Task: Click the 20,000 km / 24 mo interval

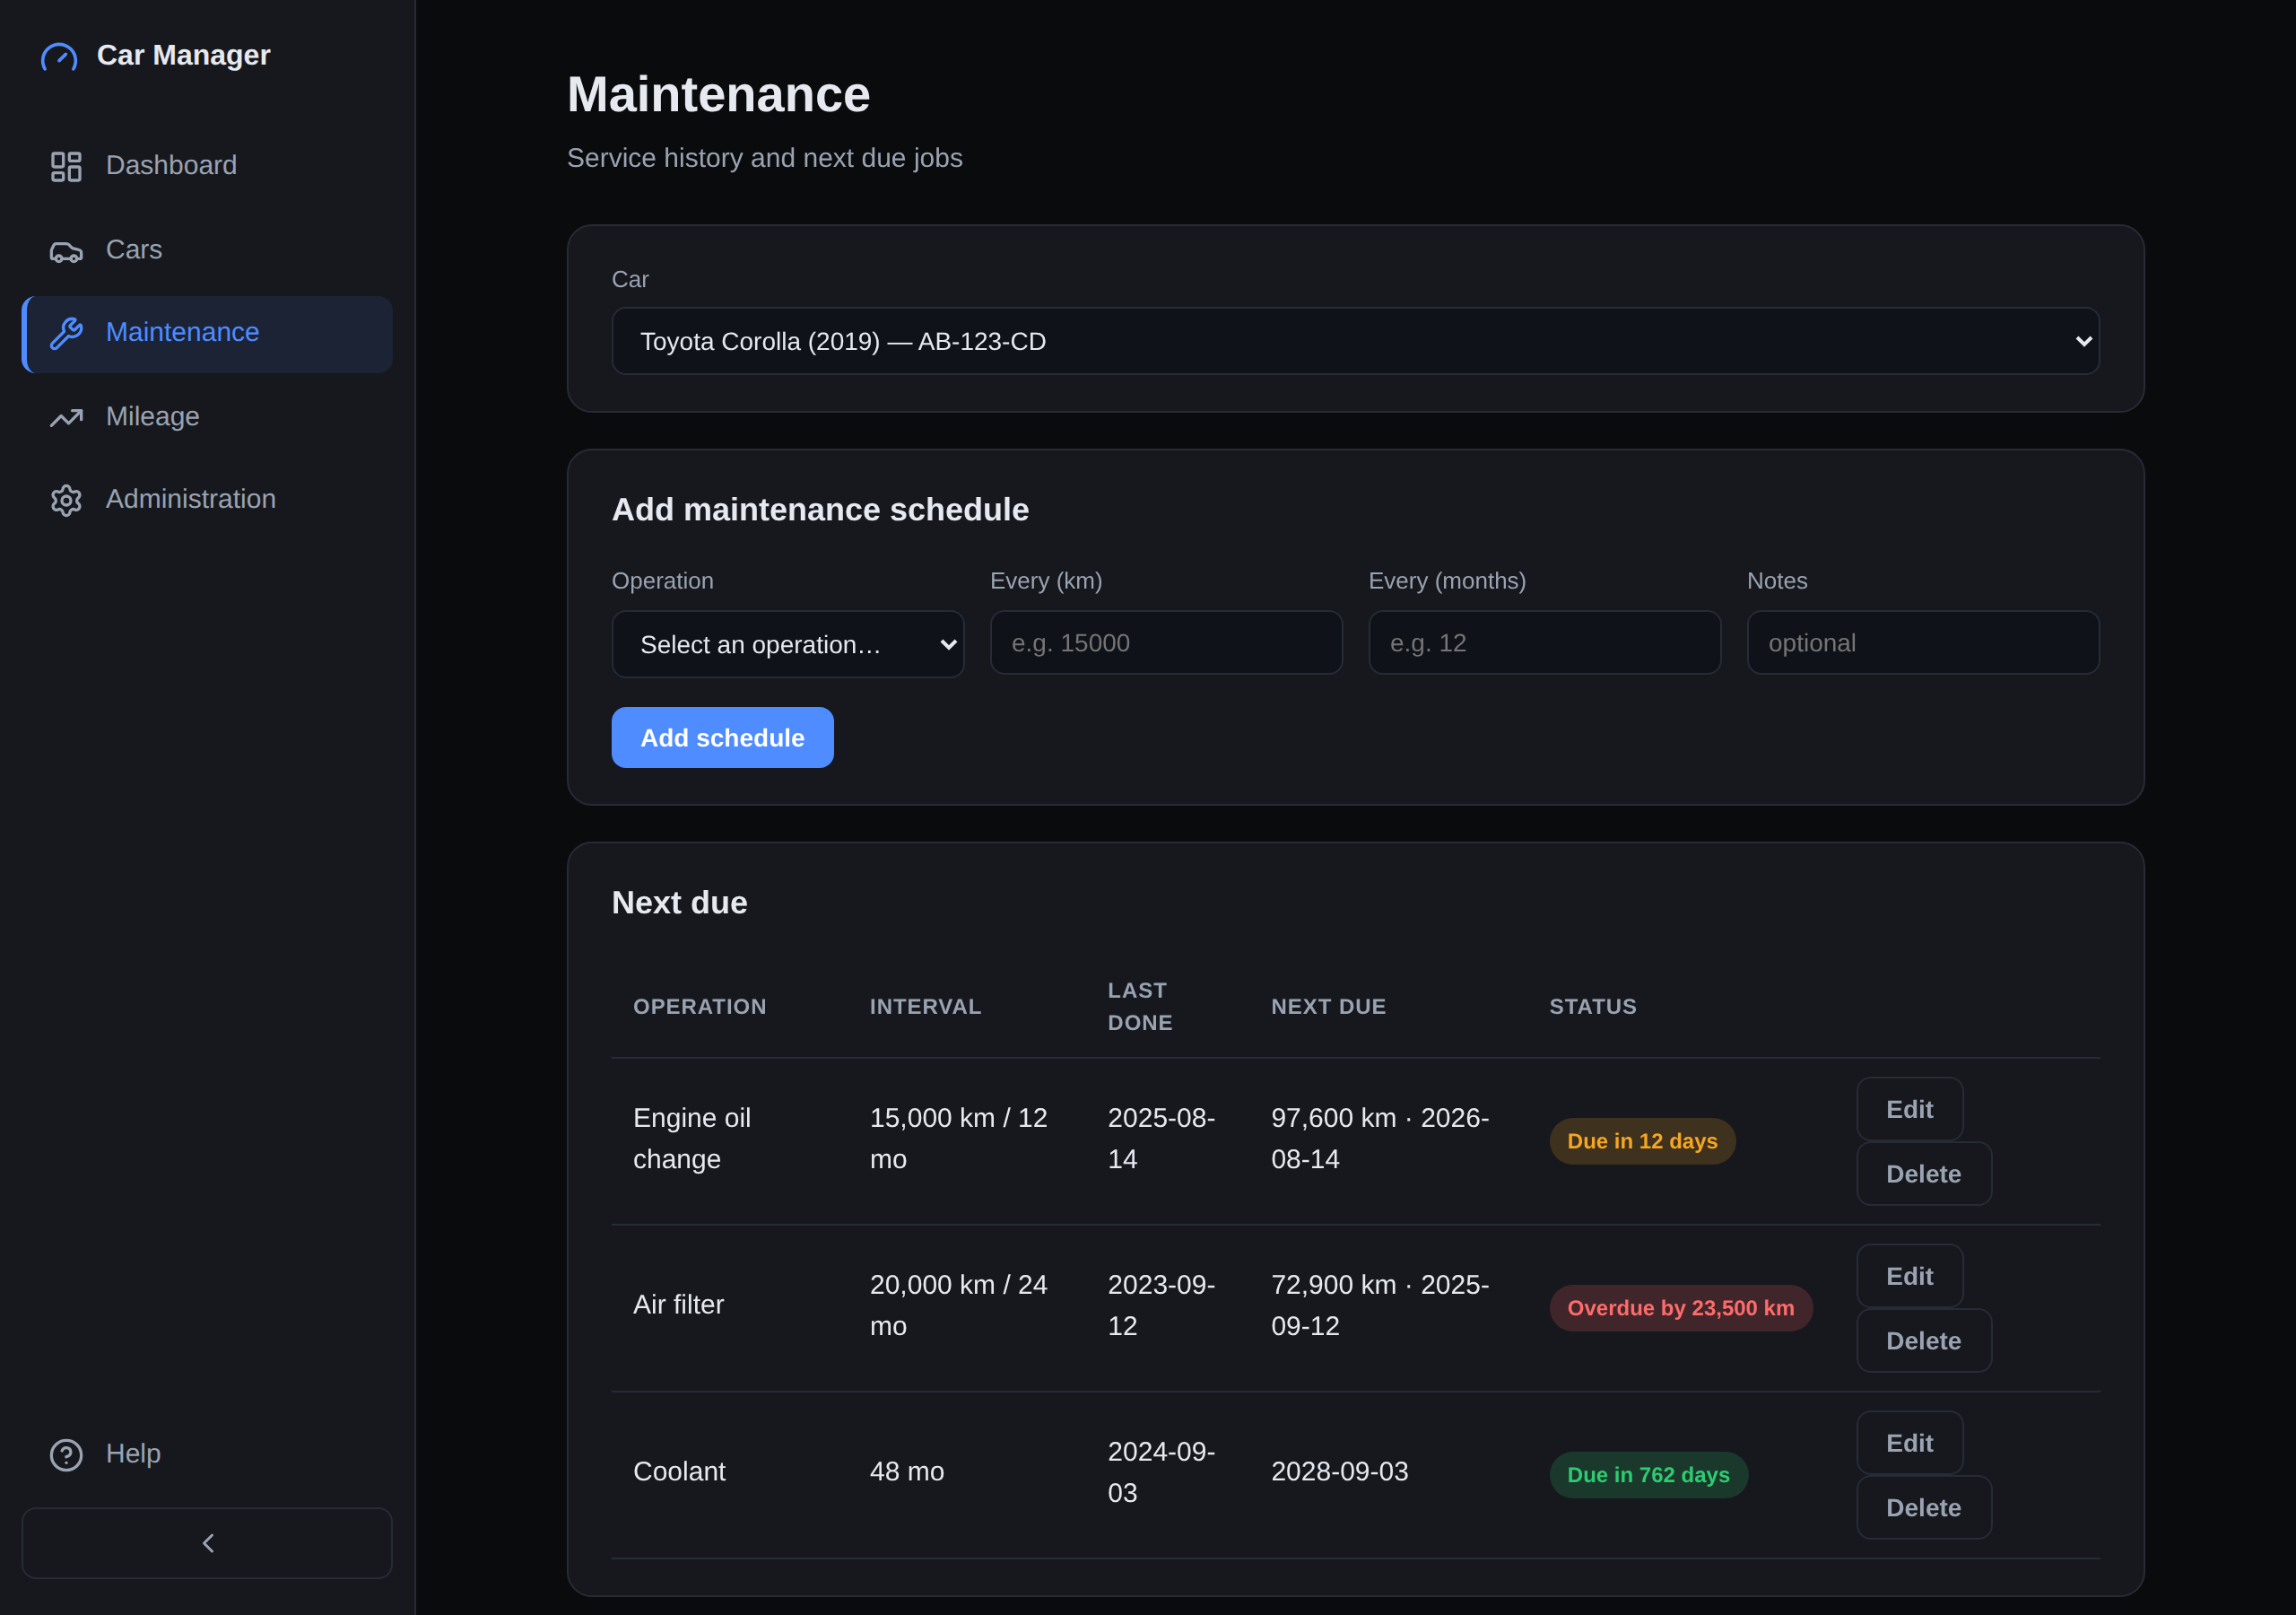Action: pos(958,1305)
